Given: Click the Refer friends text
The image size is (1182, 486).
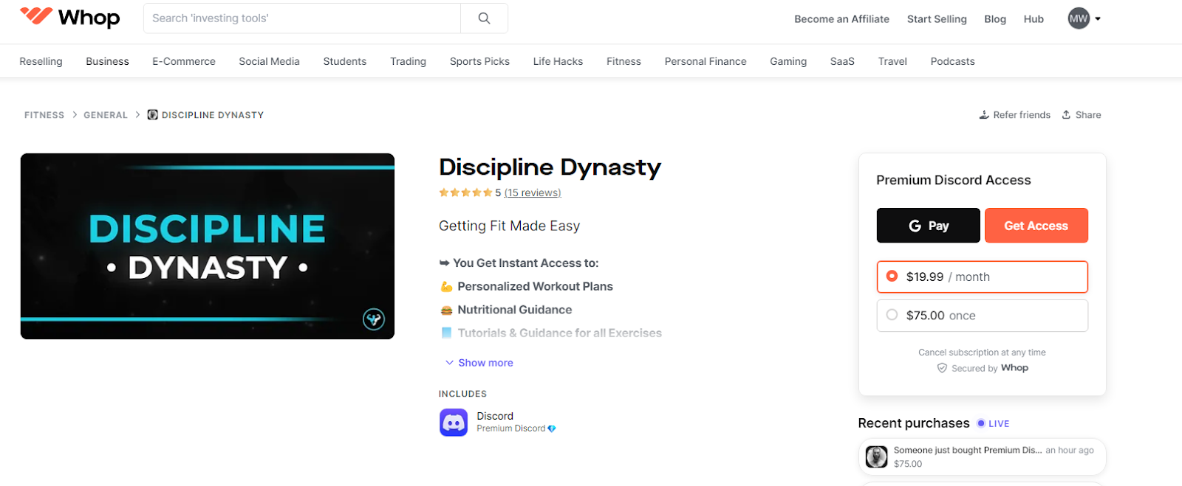Looking at the screenshot, I should [1022, 115].
